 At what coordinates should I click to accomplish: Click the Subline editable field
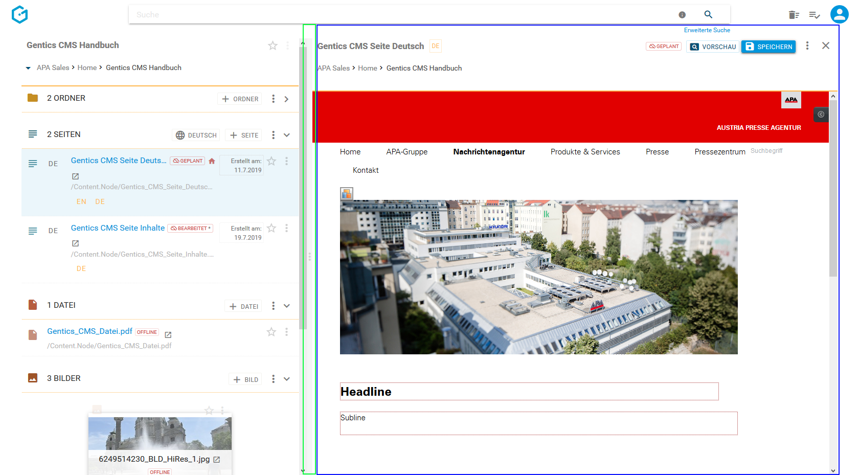click(539, 423)
